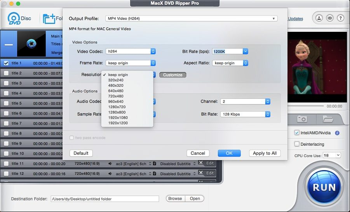
Task: Click the Customize resolution button
Action: 173,75
